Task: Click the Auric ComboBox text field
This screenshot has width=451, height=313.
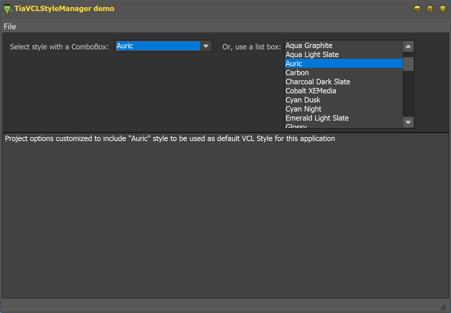Action: pos(158,46)
